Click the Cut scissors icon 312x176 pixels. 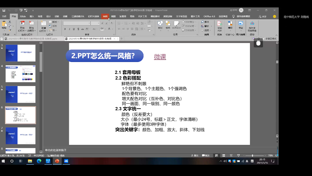coord(10,22)
